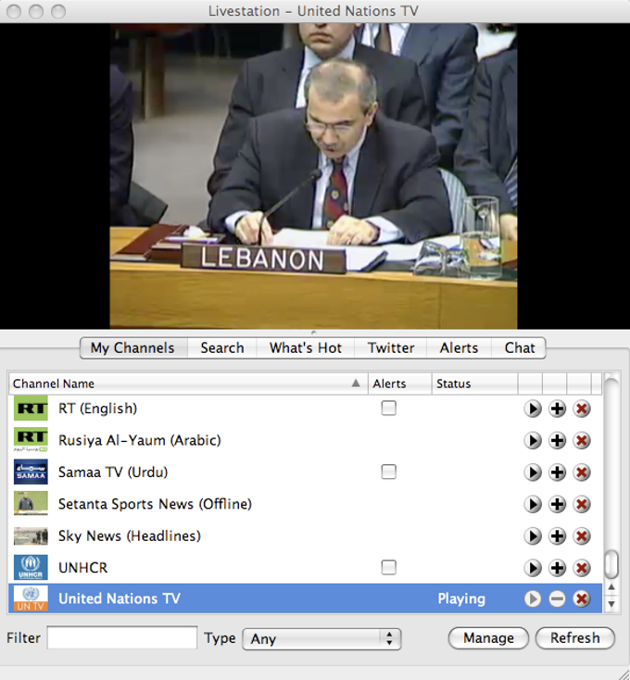The width and height of the screenshot is (630, 680).
Task: Play Samaa TV (Urdu) channel
Action: click(533, 472)
